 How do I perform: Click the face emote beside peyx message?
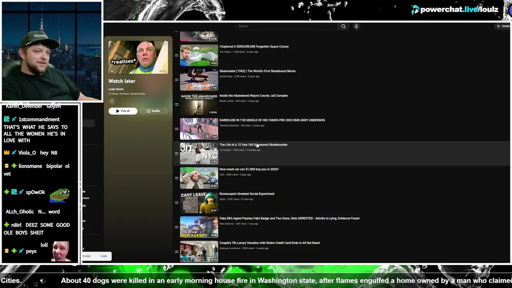(61, 251)
